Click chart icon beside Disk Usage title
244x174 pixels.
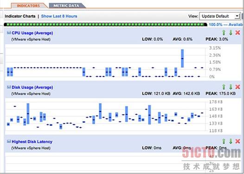[x=9, y=87]
